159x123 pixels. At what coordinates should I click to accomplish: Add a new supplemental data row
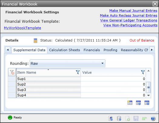[130, 103]
